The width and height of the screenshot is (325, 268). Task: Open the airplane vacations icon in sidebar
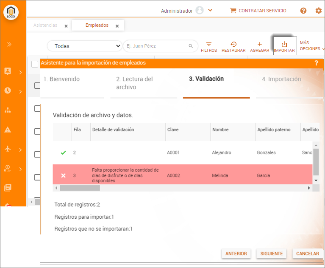8,149
